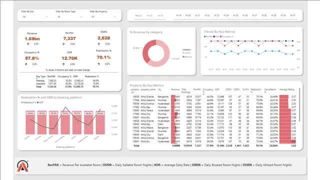Click the ADR legend marker in trends chart
320x180 pixels.
(214, 36)
